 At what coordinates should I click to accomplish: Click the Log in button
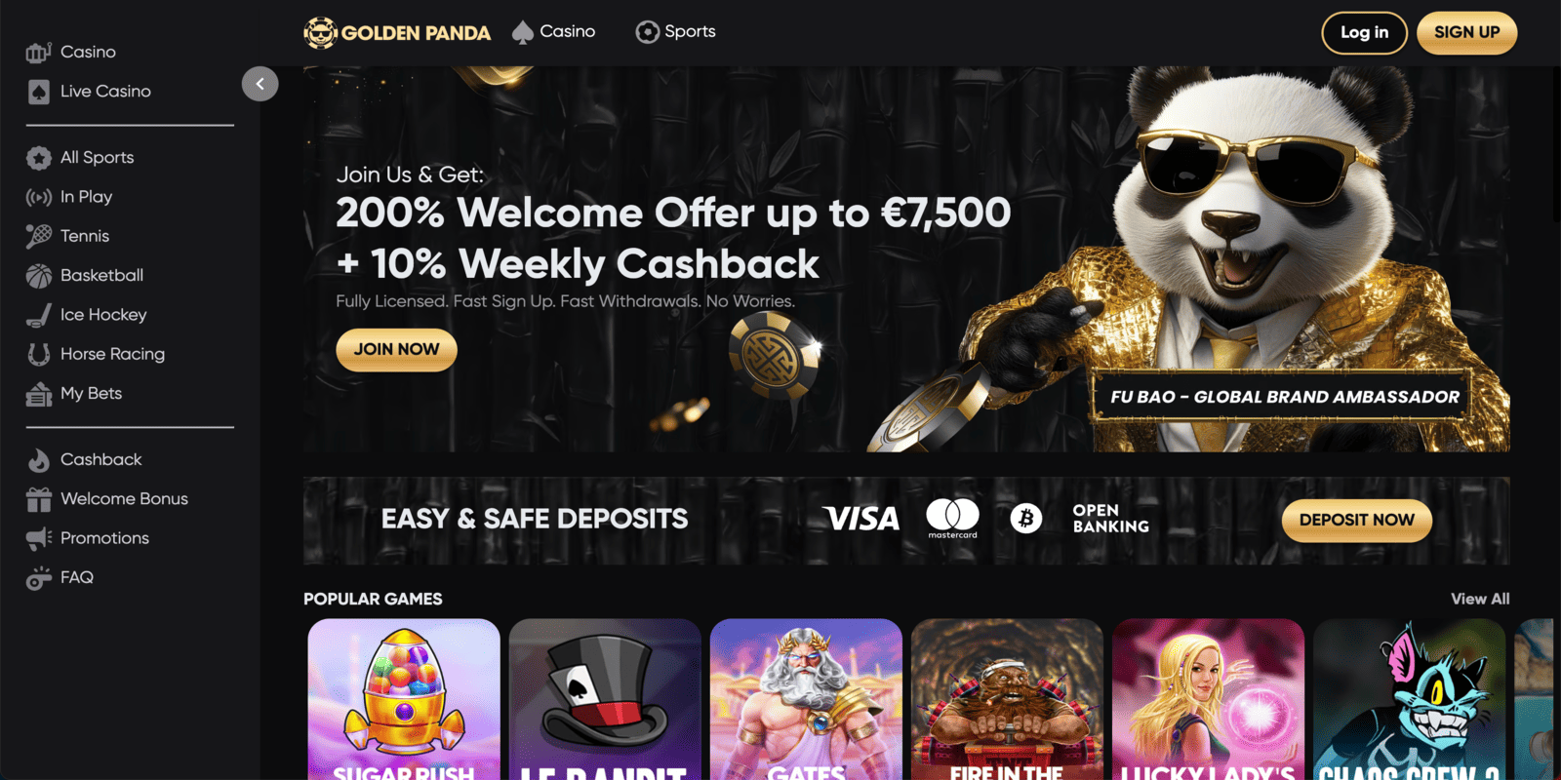click(1364, 33)
